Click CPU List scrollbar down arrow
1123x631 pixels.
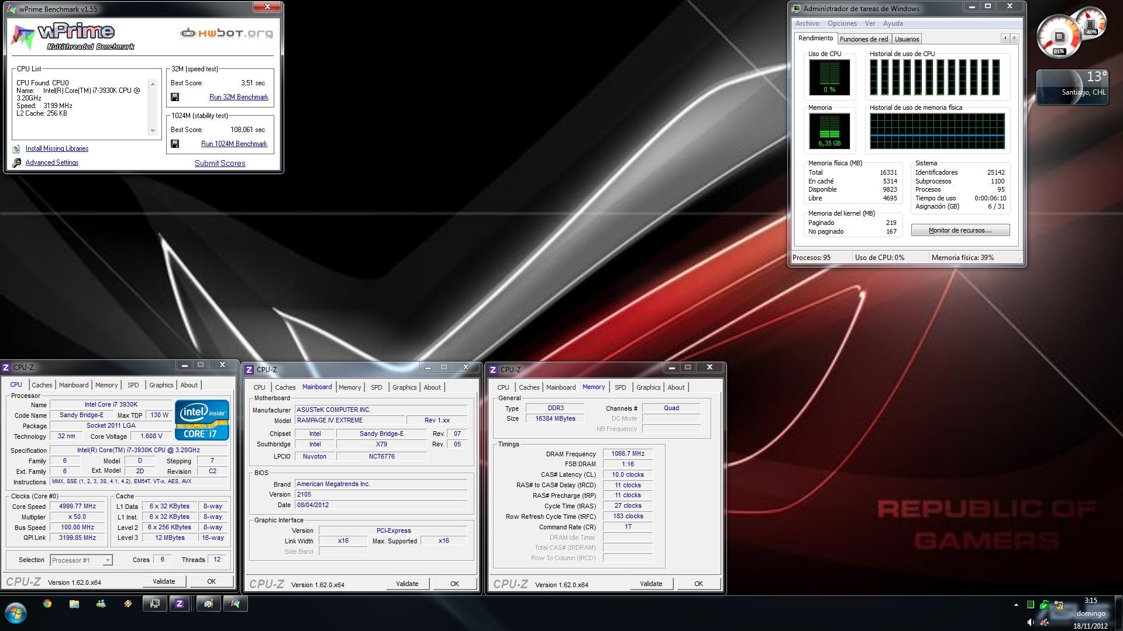point(153,131)
